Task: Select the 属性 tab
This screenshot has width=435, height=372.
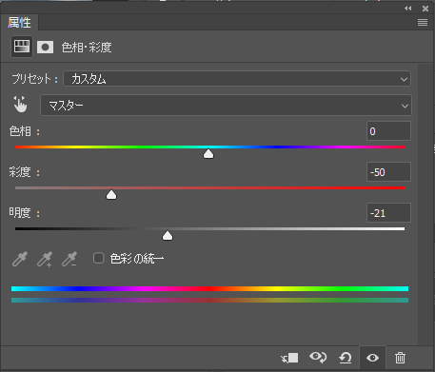Action: point(19,23)
